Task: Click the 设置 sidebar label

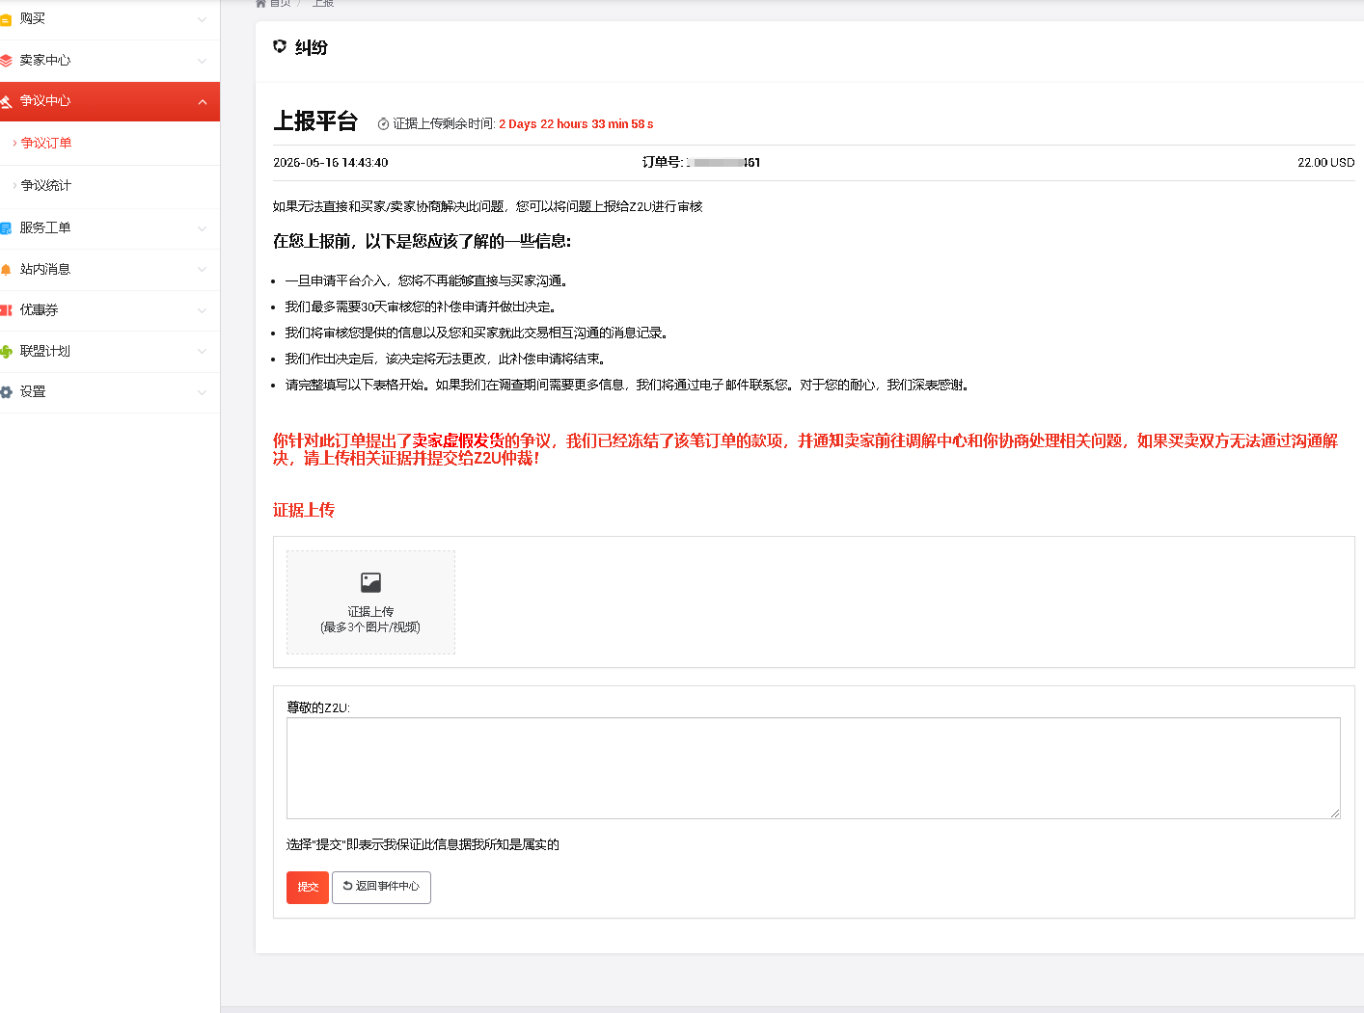Action: click(33, 392)
